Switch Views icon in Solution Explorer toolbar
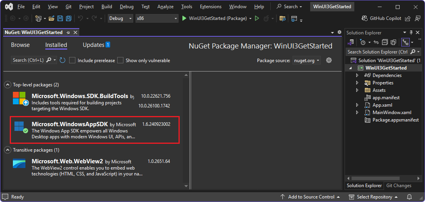 point(351,42)
